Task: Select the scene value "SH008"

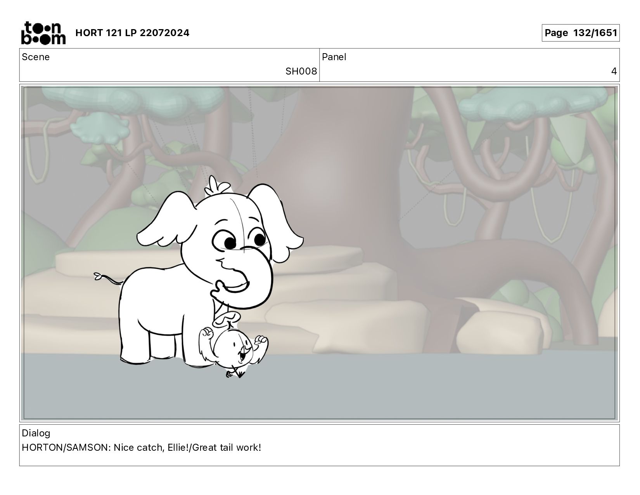Action: [301, 71]
